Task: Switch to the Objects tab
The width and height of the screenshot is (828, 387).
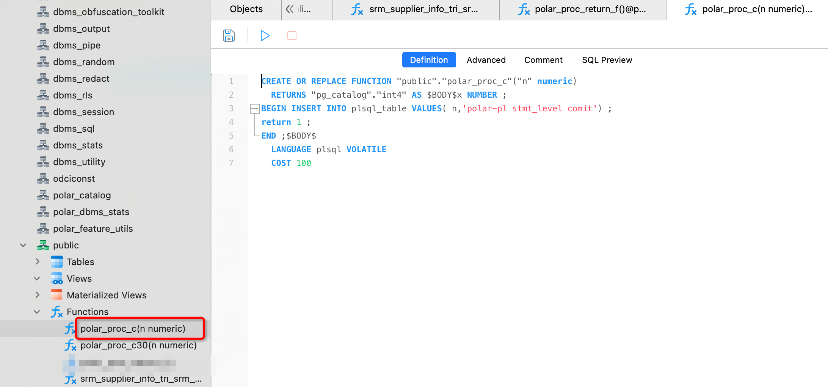Action: [246, 9]
